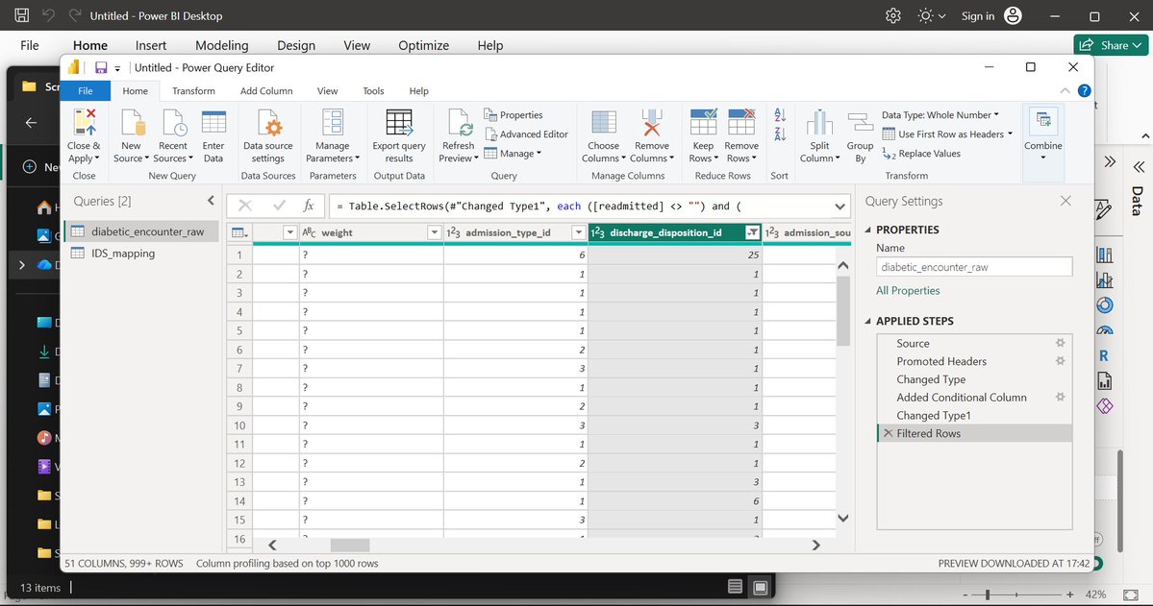The image size is (1153, 606).
Task: Open Data Type: Whole Number dropdown
Action: [x=940, y=115]
